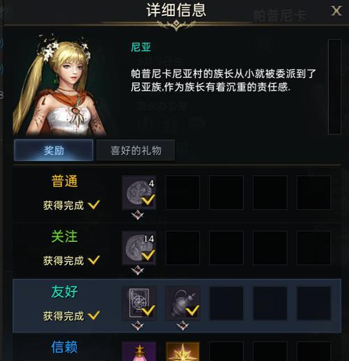Click the golden star reward in the 信赖 row
The image size is (349, 361).
[183, 351]
